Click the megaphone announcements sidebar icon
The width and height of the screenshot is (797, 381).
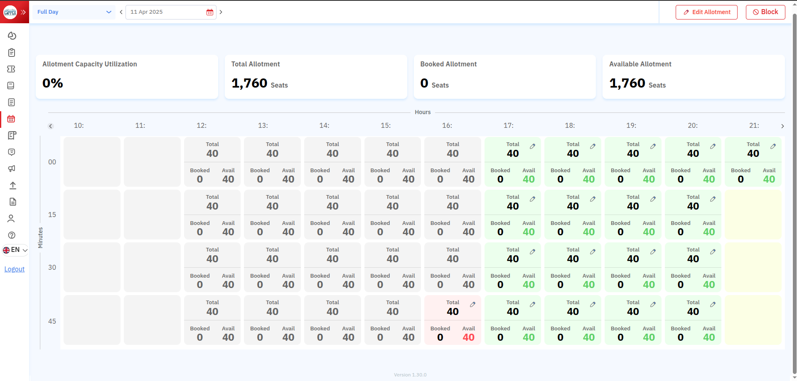(x=12, y=169)
